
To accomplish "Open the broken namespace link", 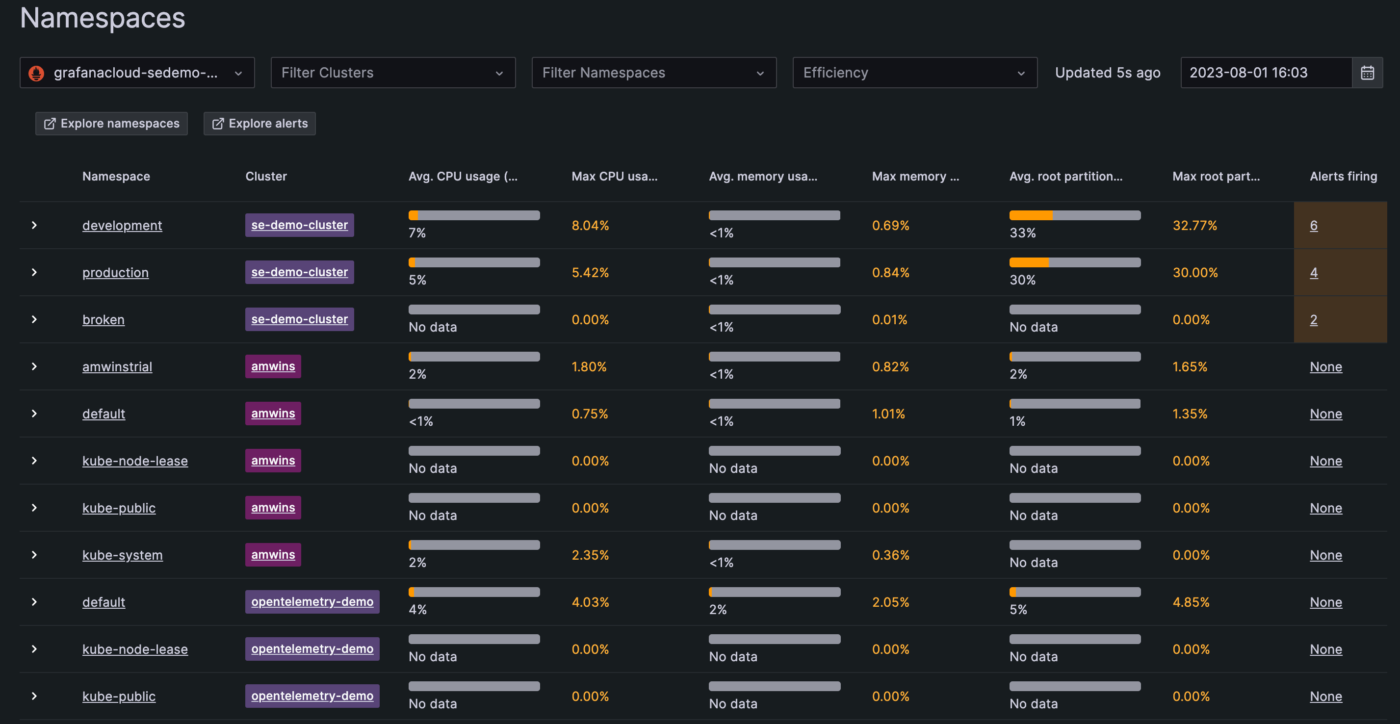I will pos(104,319).
